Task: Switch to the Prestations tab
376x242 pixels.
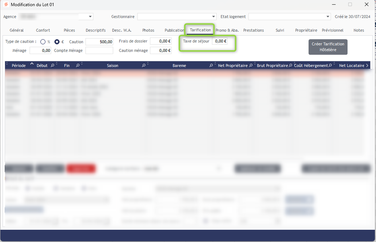Action: pos(253,30)
